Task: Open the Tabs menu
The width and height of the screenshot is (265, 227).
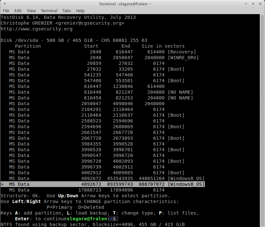Action: click(x=66, y=11)
